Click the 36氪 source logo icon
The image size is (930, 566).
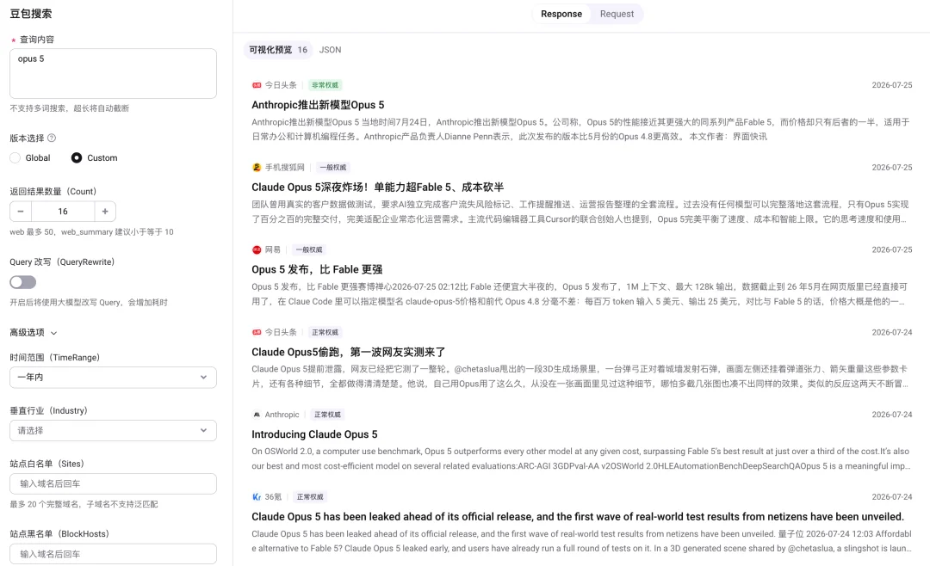(x=257, y=497)
